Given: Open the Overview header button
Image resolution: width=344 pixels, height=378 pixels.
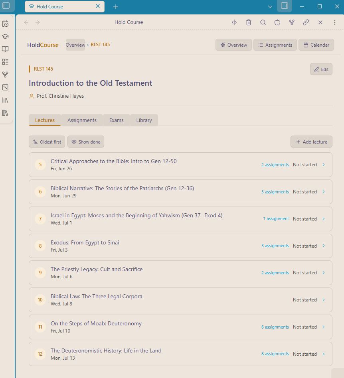Looking at the screenshot, I should (233, 45).
